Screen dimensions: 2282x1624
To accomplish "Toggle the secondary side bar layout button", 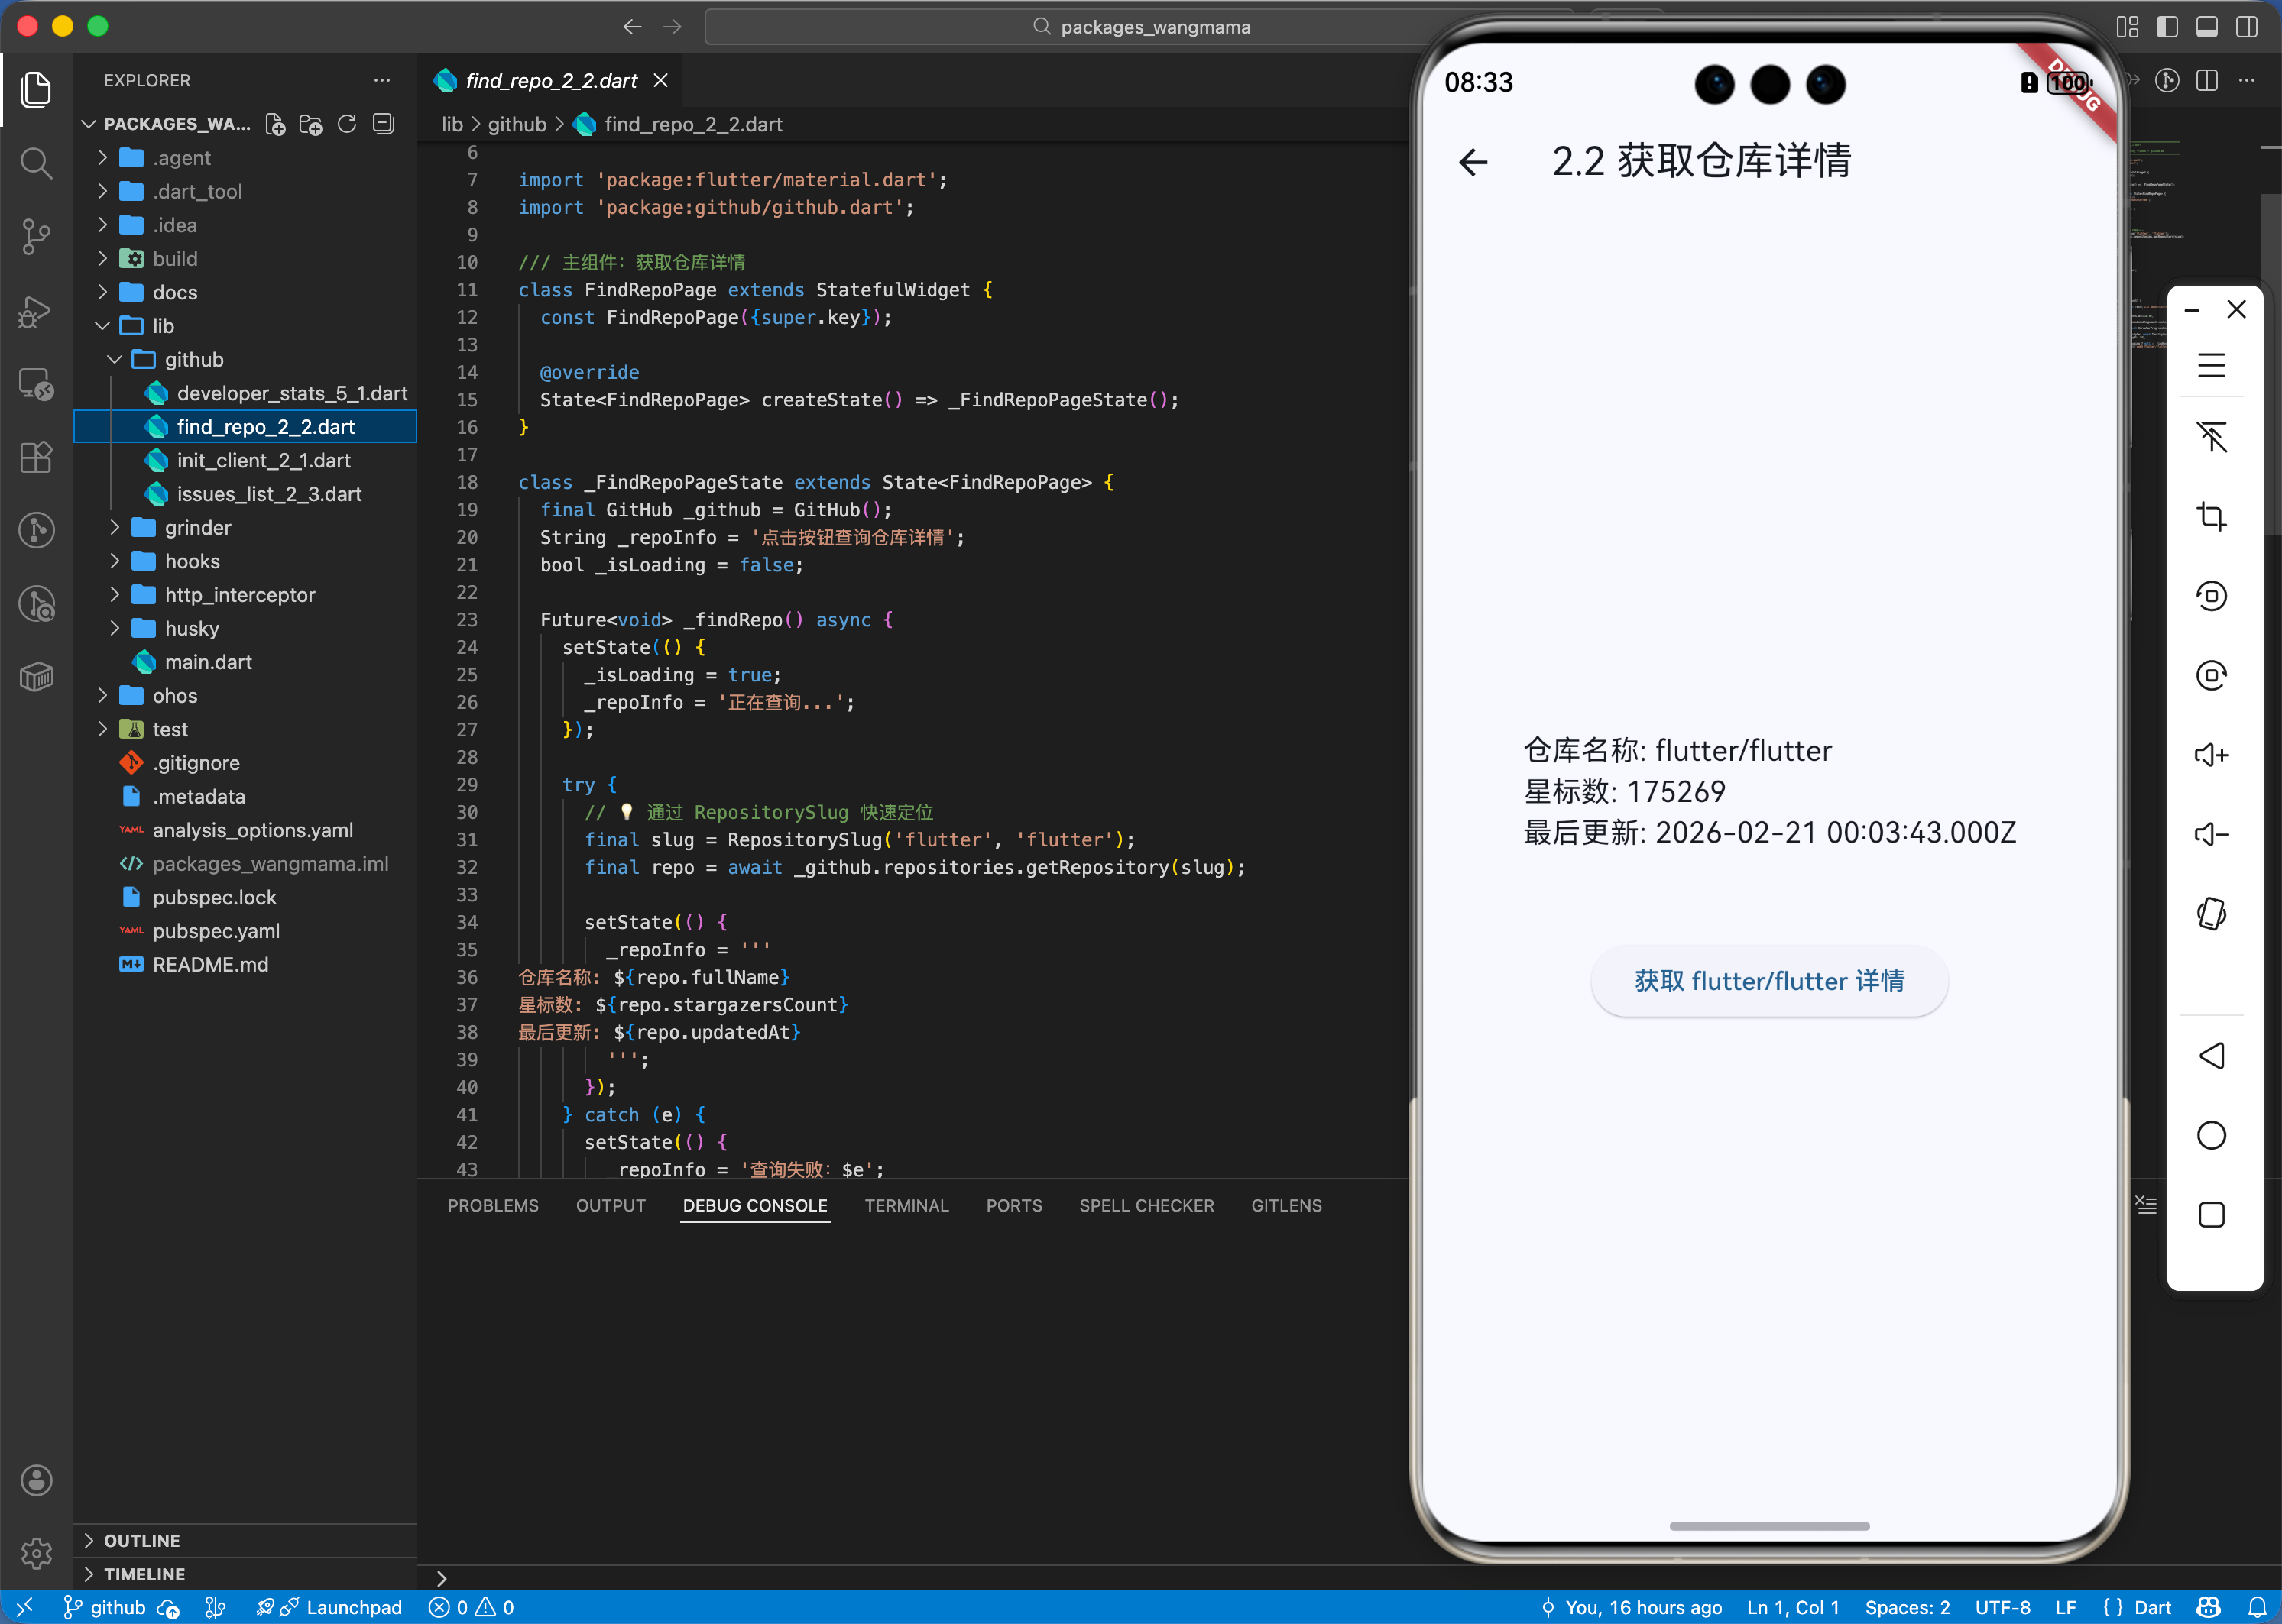I will 2247,27.
